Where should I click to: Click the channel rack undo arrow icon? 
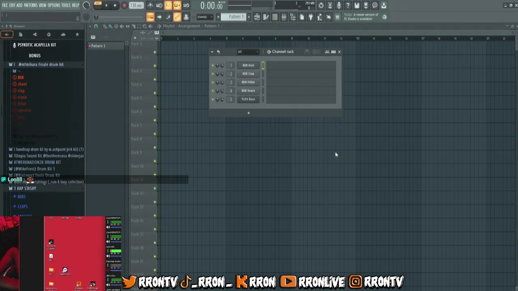[x=218, y=52]
